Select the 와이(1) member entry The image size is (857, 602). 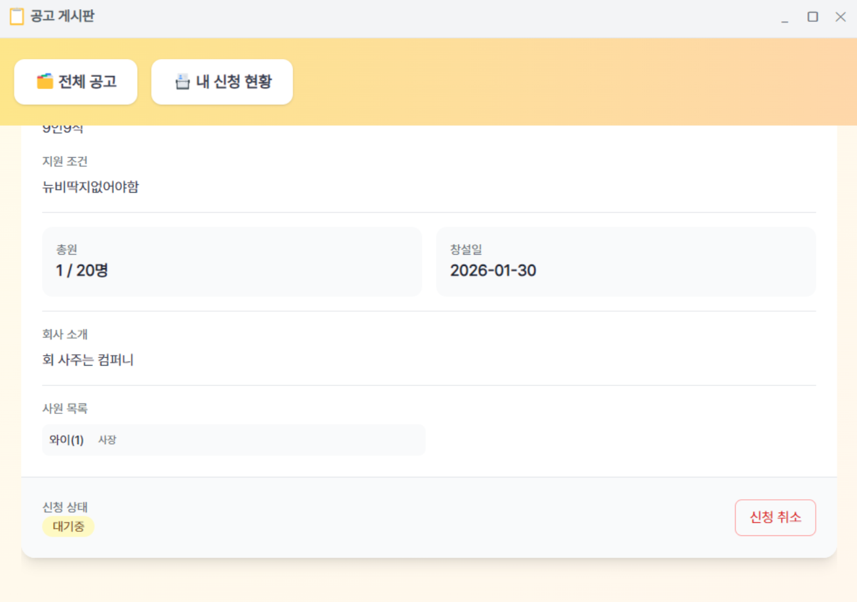click(67, 440)
